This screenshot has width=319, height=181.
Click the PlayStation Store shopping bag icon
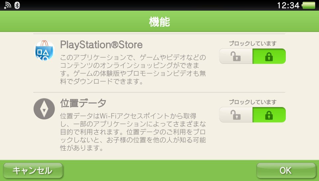coord(44,51)
